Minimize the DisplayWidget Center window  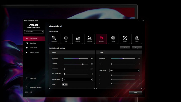pyautogui.click(x=139, y=20)
